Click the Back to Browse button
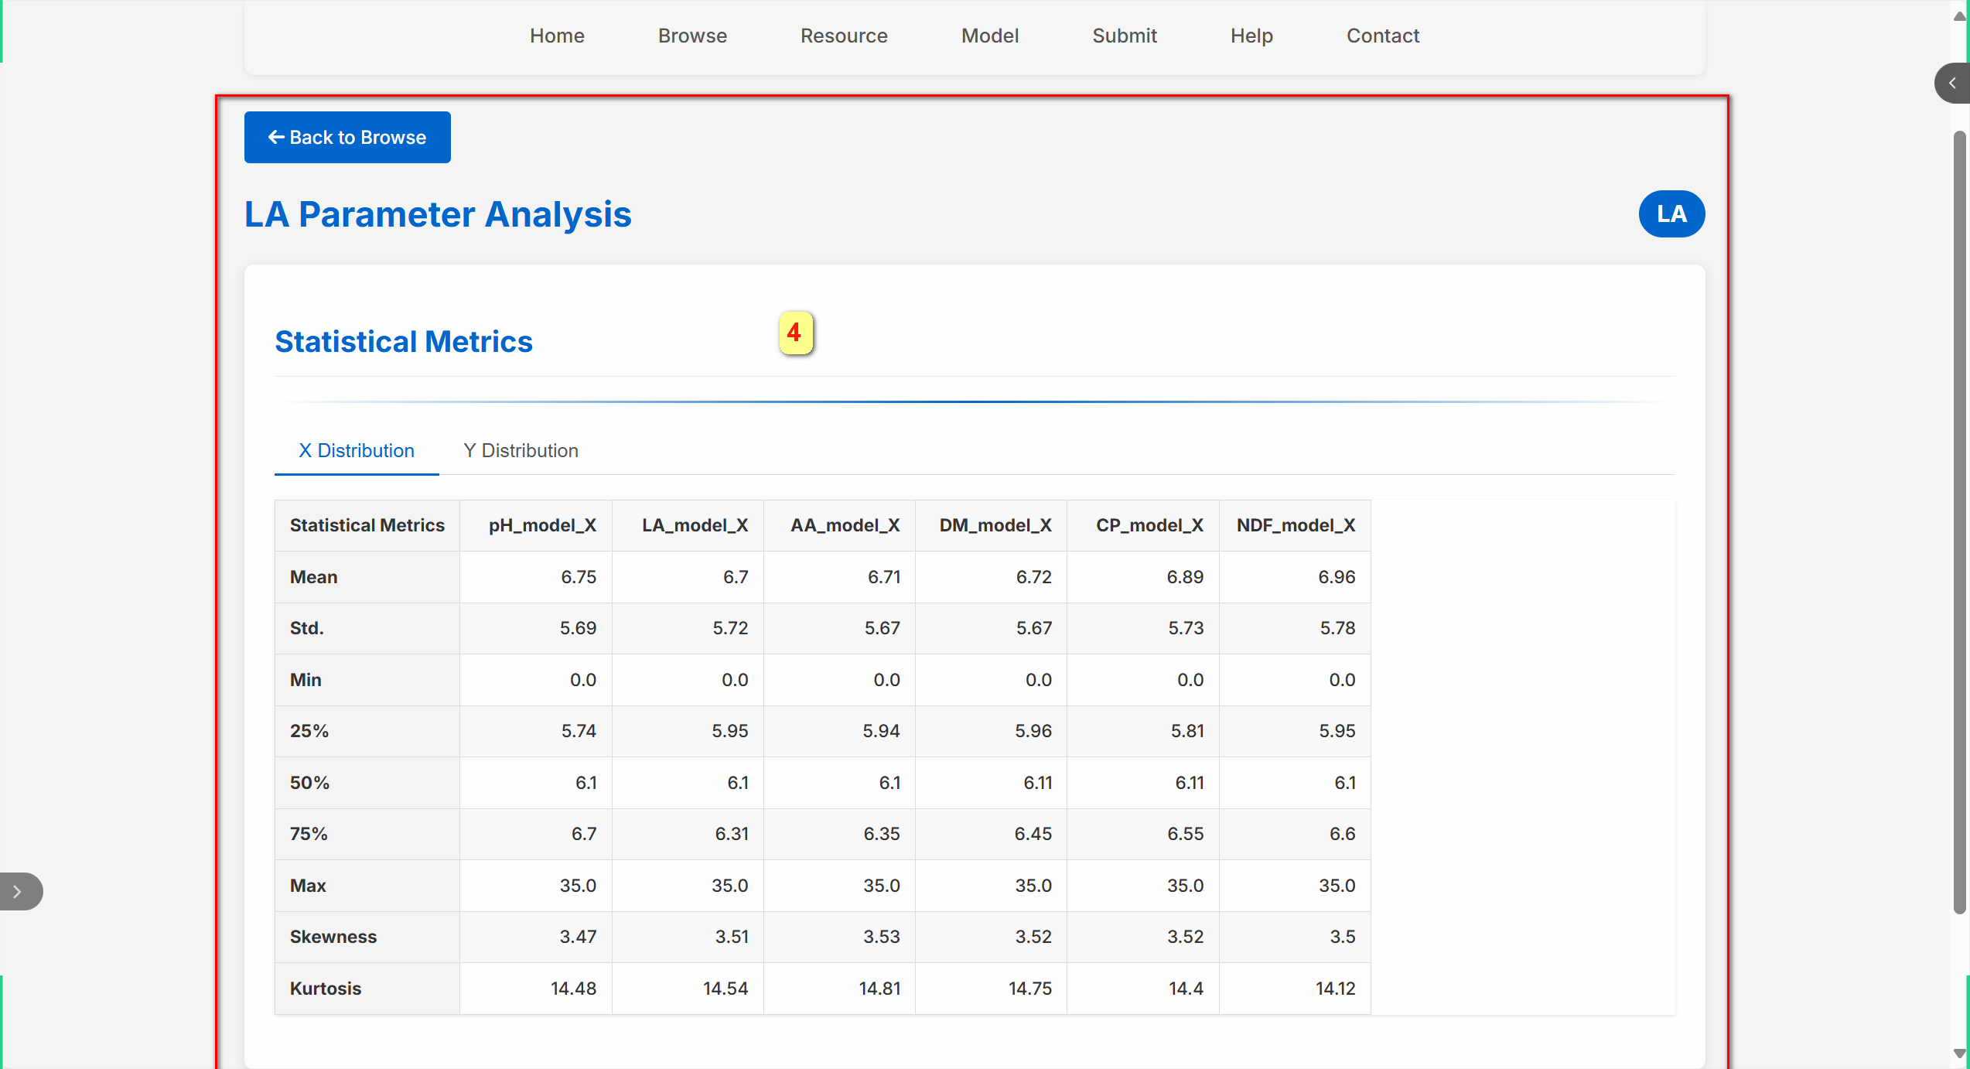 pos(347,138)
